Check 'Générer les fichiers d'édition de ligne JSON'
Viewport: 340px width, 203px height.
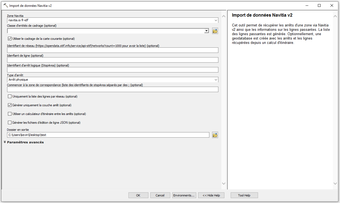pyautogui.click(x=10, y=123)
